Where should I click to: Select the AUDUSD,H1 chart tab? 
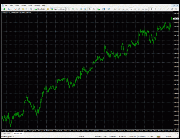point(18,134)
